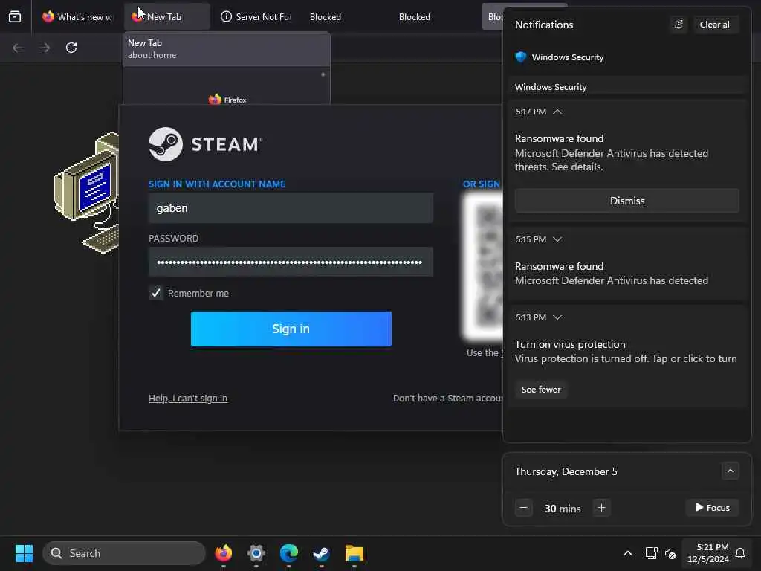Click the pixel-art computer image
Viewport: 761px width, 571px height.
tap(86, 193)
